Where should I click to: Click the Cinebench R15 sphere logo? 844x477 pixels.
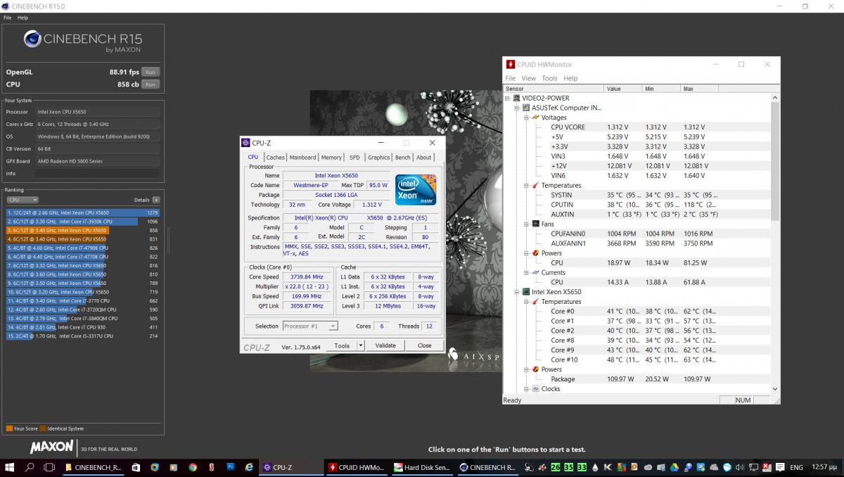tap(32, 39)
